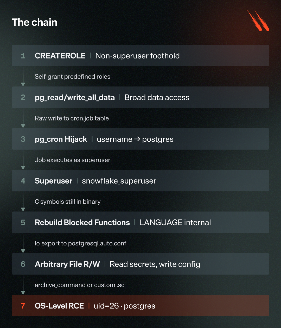Viewport: 281px width, 328px height.
Task: Click the step number 3 marker
Action: pos(23,139)
